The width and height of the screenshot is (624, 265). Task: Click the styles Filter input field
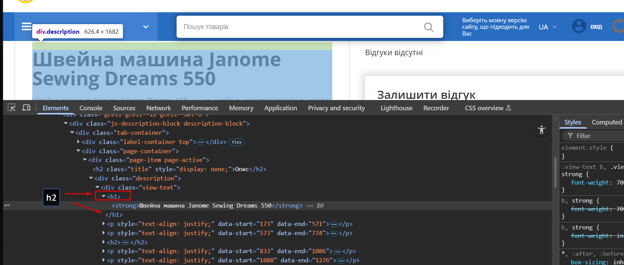(594, 136)
